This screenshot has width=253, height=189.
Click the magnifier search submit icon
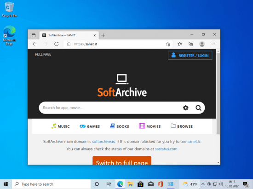click(x=198, y=108)
